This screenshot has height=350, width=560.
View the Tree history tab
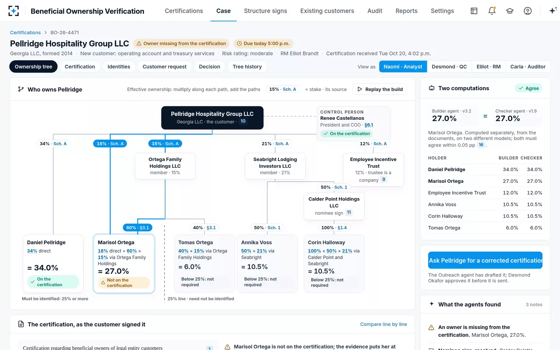point(247,67)
